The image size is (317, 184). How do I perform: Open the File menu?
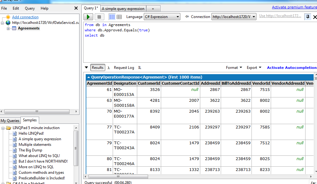pos(4,8)
